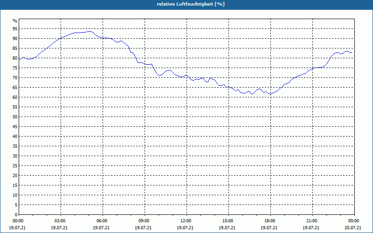
Task: Pick the x-axis time label '18:00'
Action: [270, 221]
